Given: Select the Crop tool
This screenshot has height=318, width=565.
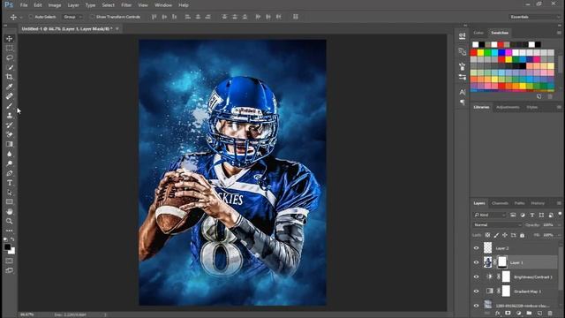Looking at the screenshot, I should (10, 77).
